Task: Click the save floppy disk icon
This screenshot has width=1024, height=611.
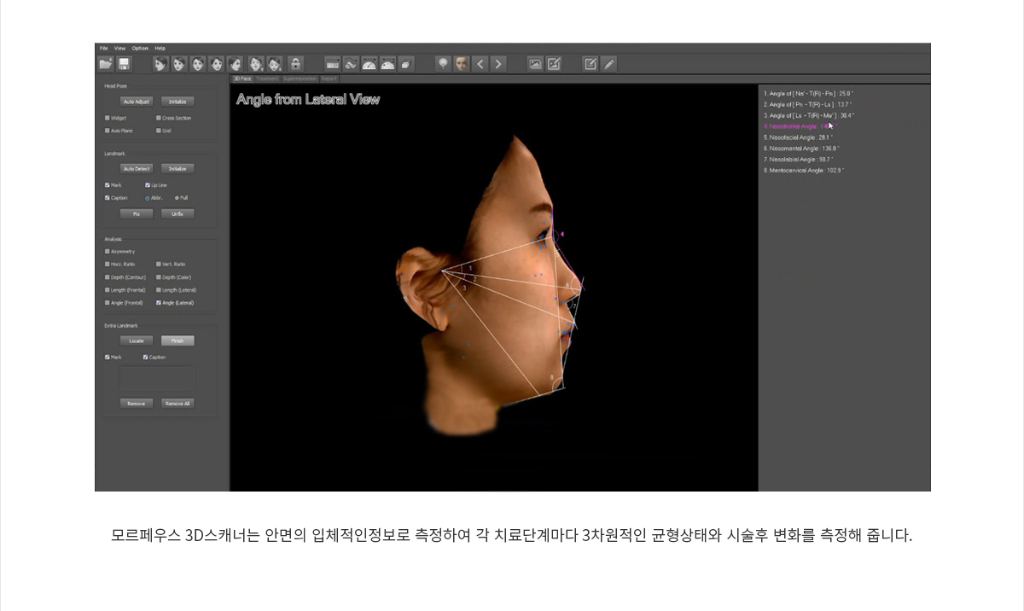Action: [x=124, y=63]
